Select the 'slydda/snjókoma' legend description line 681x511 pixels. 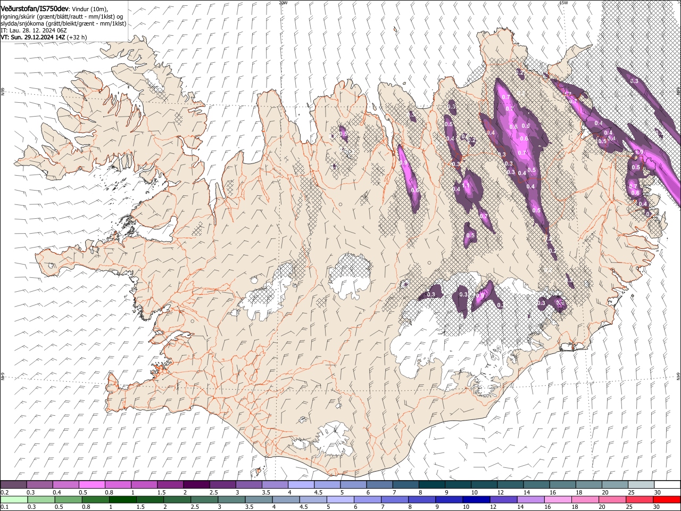(x=63, y=23)
